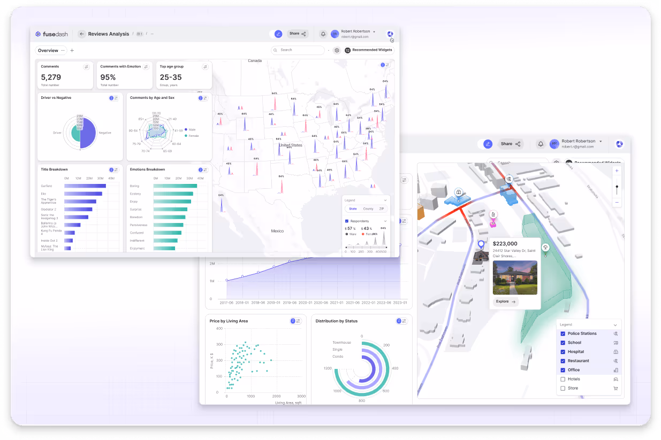Screen dimensions: 661x440
Task: Collapse the US map Legend chevron
Action: click(x=385, y=200)
